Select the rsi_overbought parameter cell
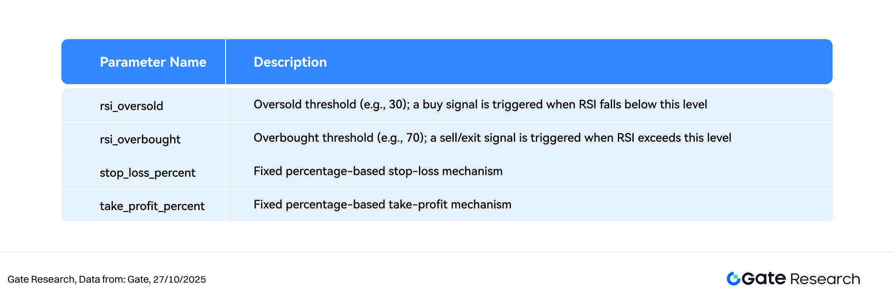The width and height of the screenshot is (894, 306). pyautogui.click(x=140, y=139)
